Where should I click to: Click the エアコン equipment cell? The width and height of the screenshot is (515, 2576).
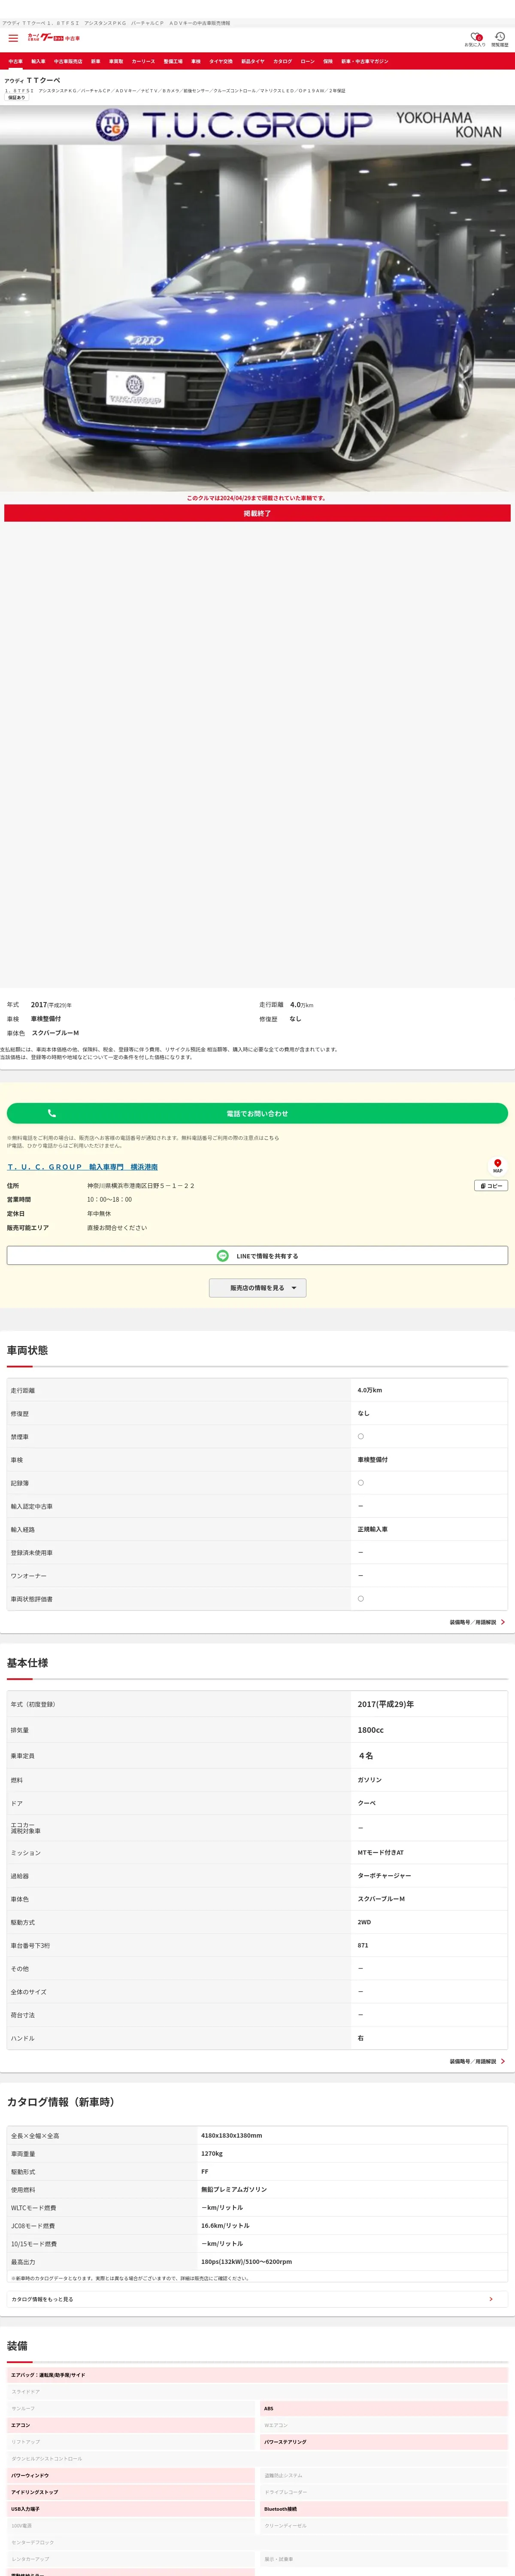[x=131, y=2425]
